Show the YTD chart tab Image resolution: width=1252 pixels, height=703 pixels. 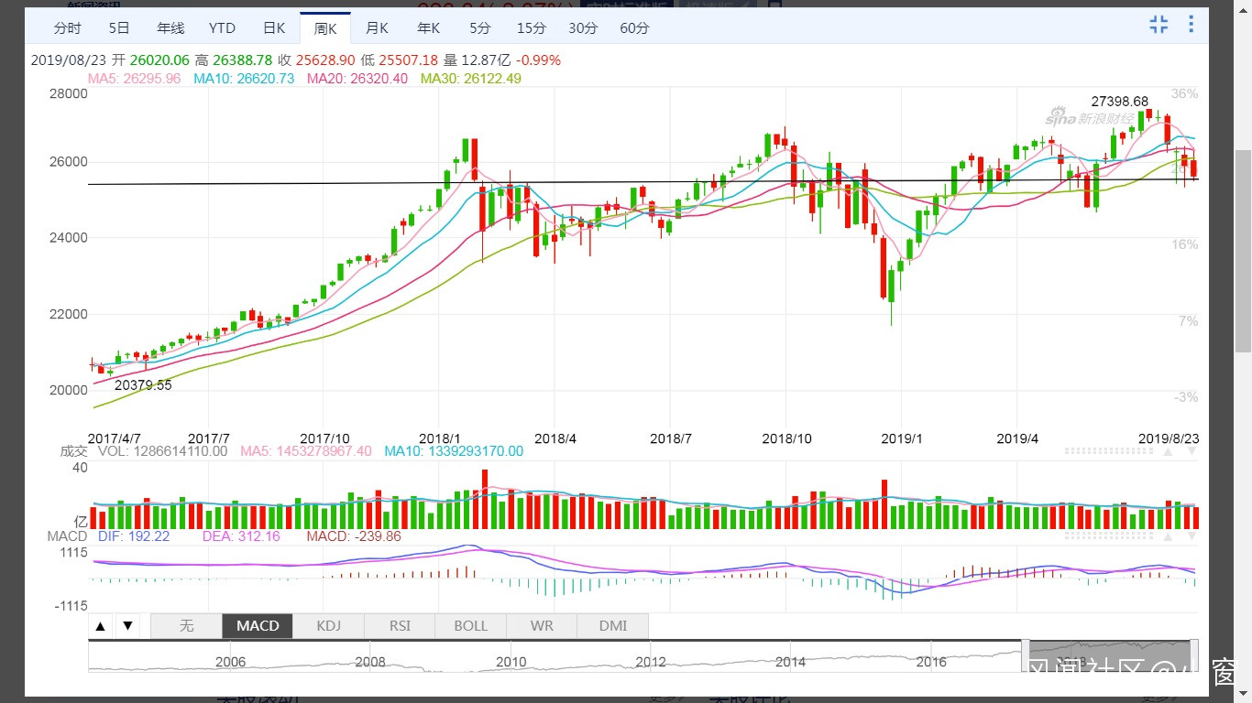click(x=222, y=28)
